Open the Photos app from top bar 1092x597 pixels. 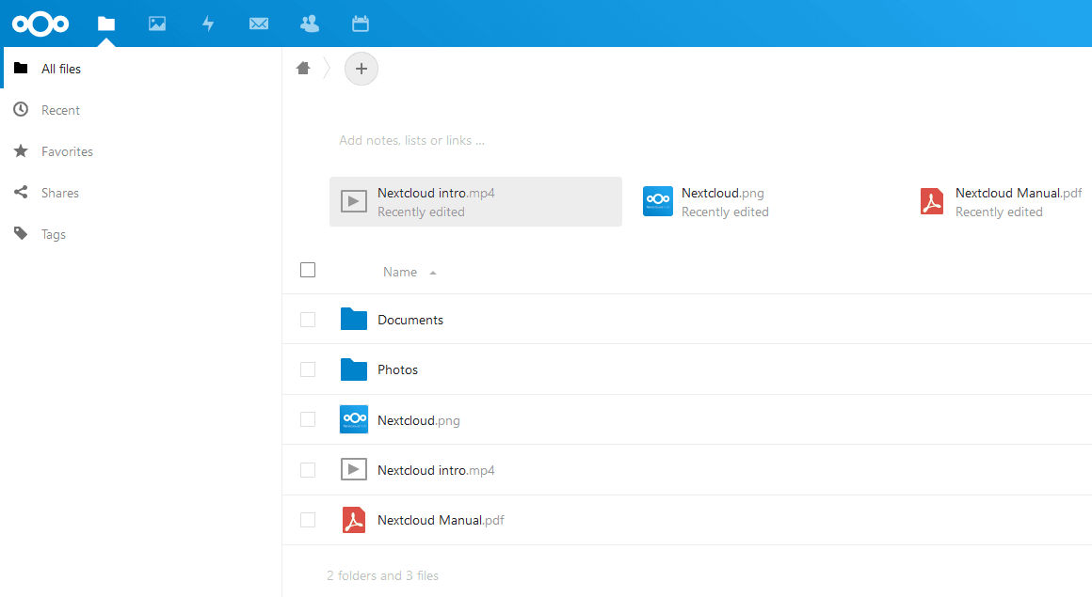click(x=156, y=23)
